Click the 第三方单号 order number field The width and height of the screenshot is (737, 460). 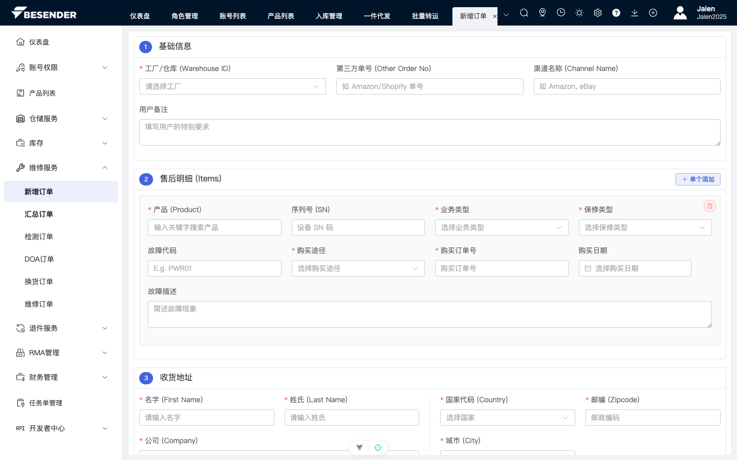click(430, 86)
